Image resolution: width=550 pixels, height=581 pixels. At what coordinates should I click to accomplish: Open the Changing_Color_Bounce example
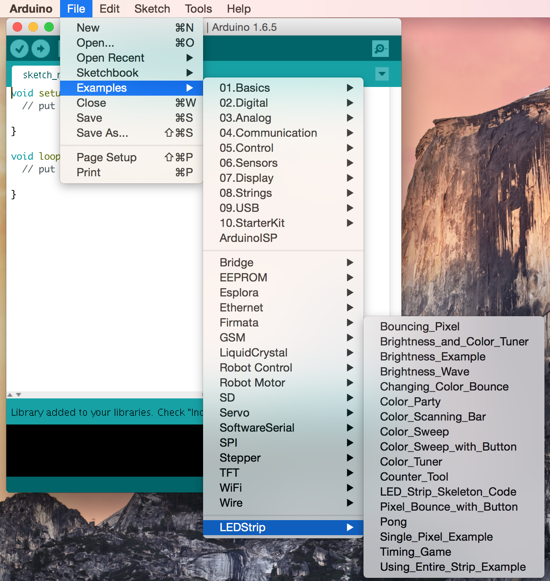click(x=454, y=387)
